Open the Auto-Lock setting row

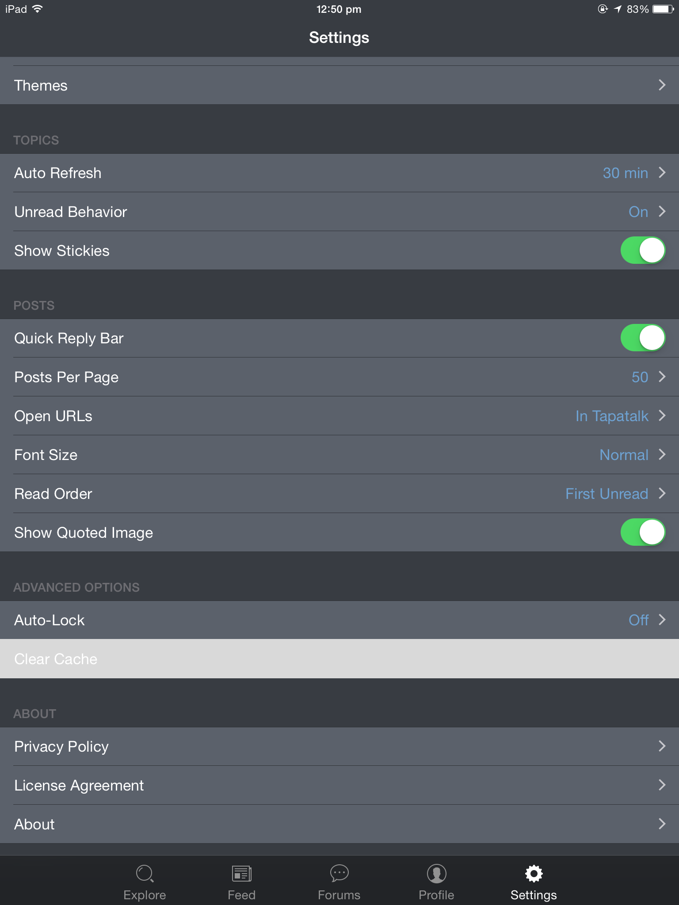coord(339,620)
